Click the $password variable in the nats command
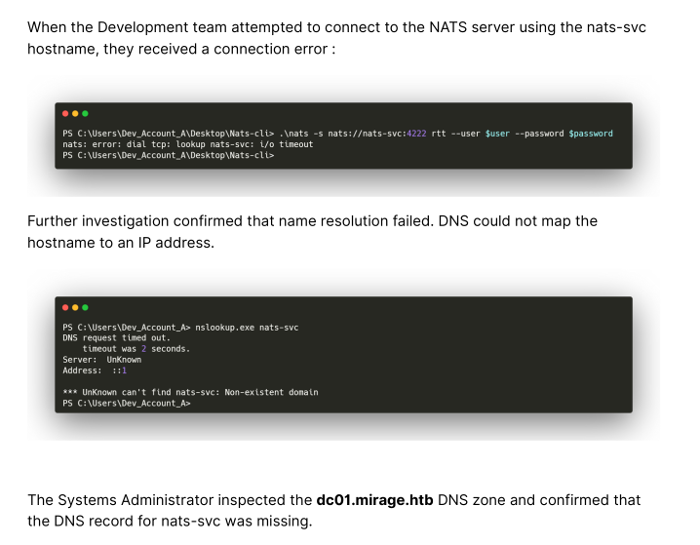This screenshot has width=700, height=545. click(x=591, y=134)
